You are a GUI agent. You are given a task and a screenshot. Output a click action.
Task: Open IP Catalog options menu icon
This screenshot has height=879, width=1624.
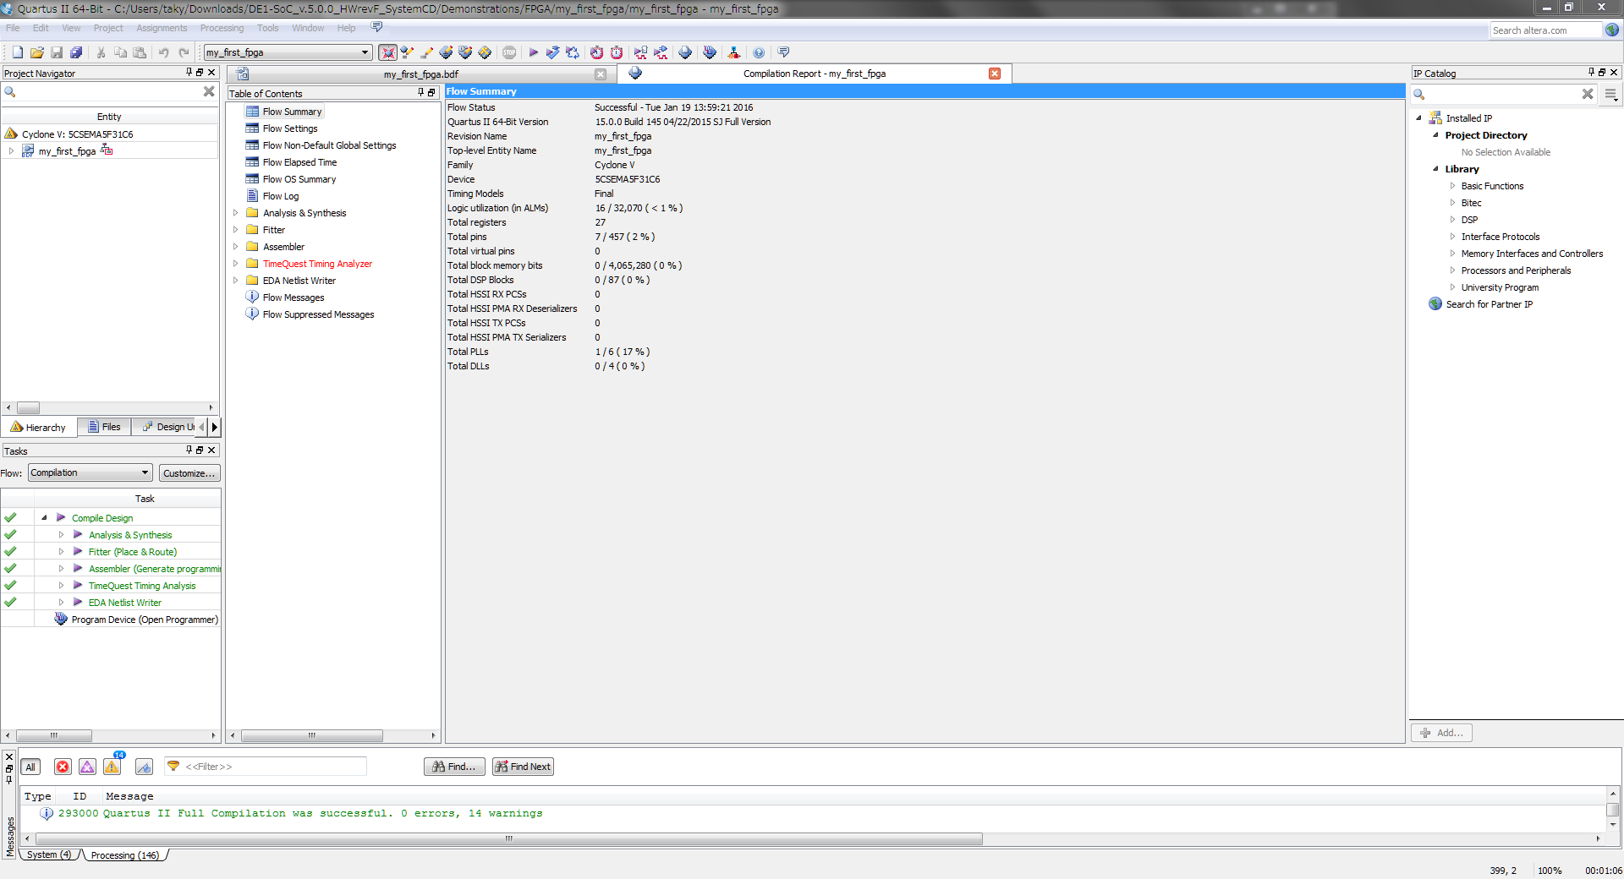pyautogui.click(x=1611, y=94)
